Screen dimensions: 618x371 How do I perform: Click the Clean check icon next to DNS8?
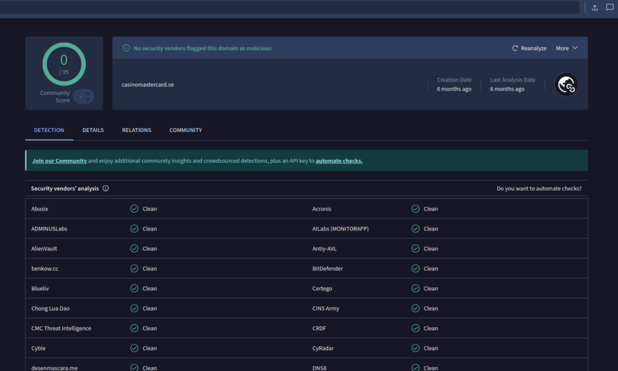pos(415,367)
